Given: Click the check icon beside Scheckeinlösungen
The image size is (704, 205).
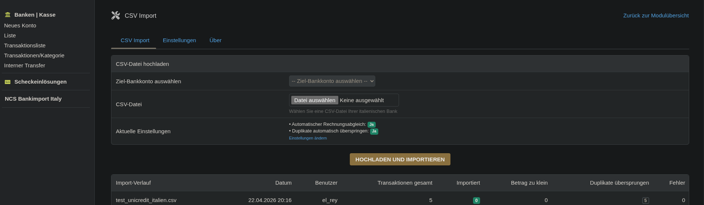Looking at the screenshot, I should tap(8, 82).
